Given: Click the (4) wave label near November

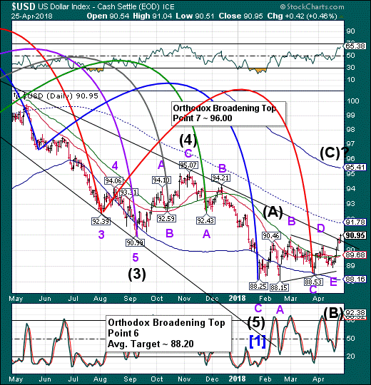Looking at the screenshot, I should pos(188,140).
